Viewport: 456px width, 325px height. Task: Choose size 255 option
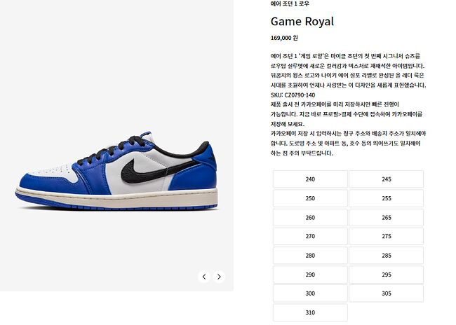tap(387, 198)
